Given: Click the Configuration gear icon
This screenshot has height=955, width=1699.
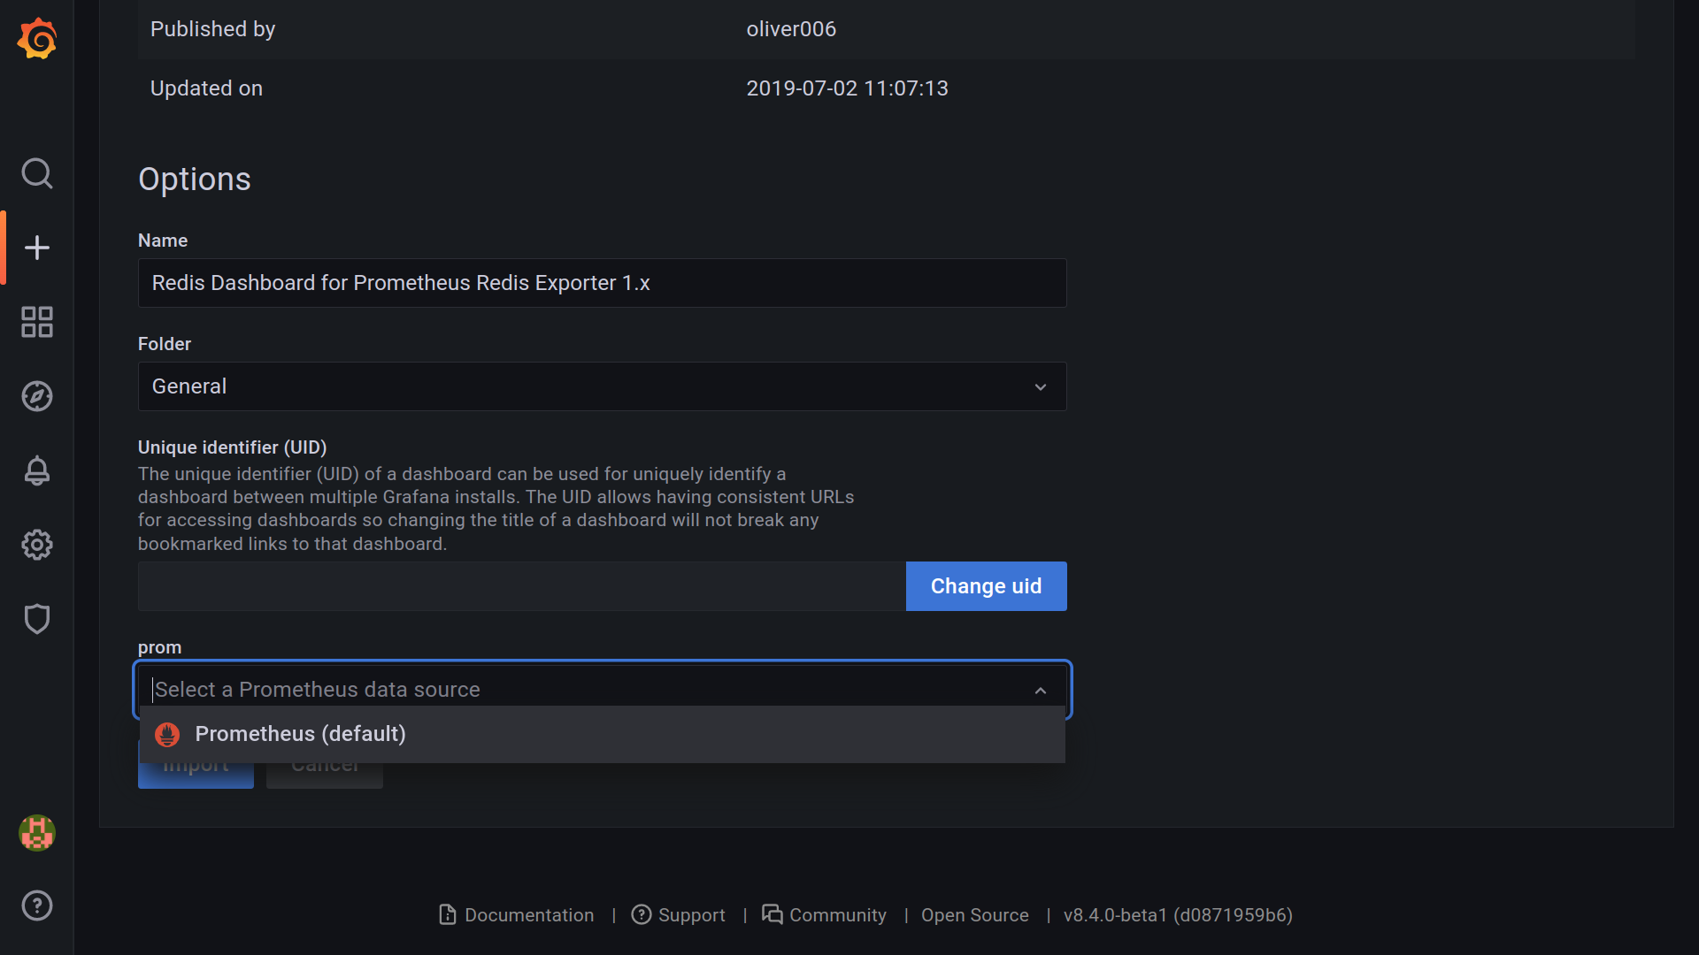Looking at the screenshot, I should (37, 546).
